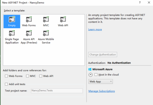This screenshot has height=105, width=153.
Task: Select the Web Forms template icon
Action: coord(29,19)
